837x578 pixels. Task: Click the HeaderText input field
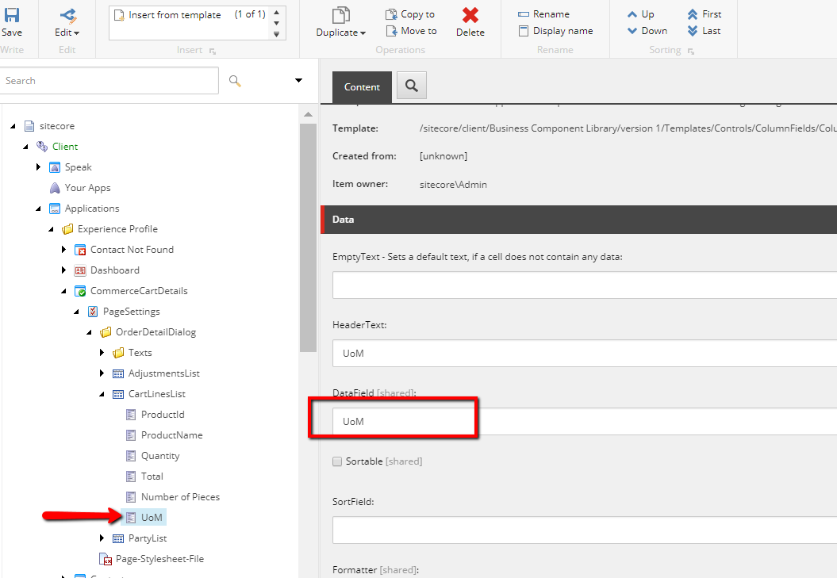(585, 354)
